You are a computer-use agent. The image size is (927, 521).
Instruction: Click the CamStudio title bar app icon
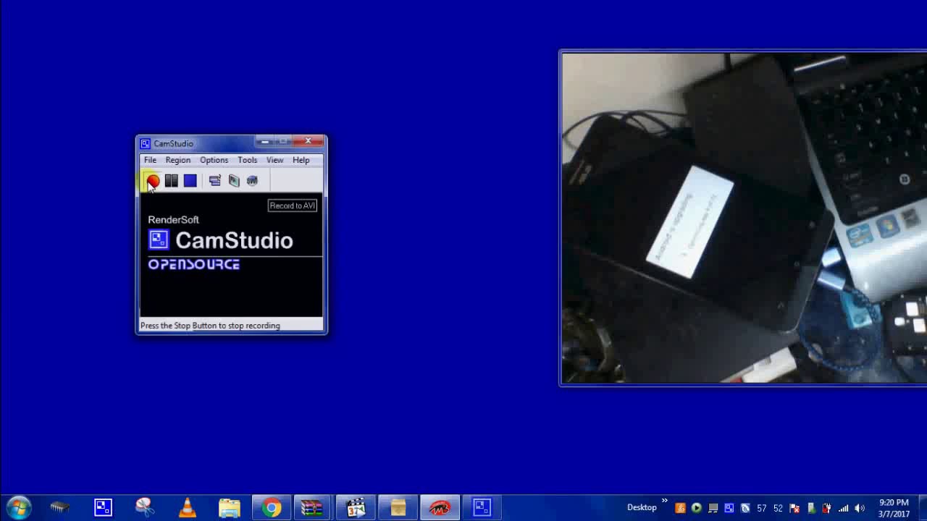(x=145, y=143)
